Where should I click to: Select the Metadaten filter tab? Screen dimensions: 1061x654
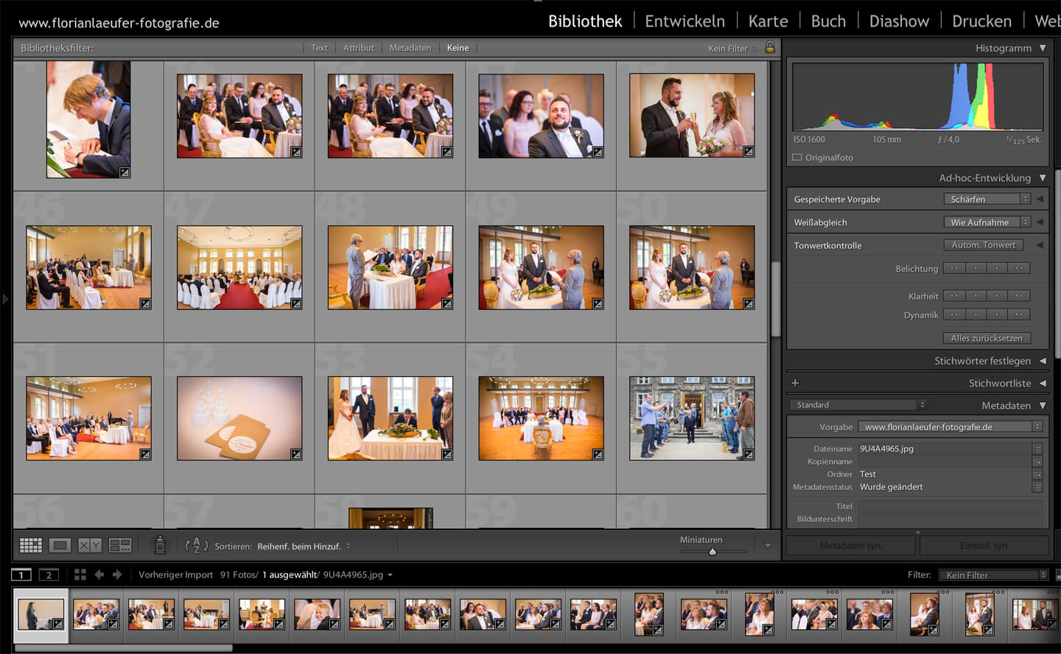(410, 47)
